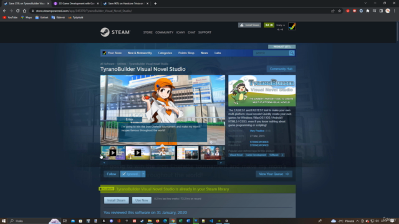Open Chrome three-dot menu
399x224 pixels.
[x=395, y=11]
